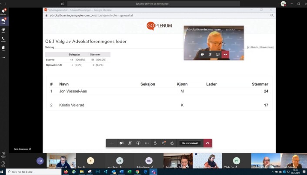The height and width of the screenshot is (175, 307).
Task: Click the Leder column header
Action: pos(211,84)
